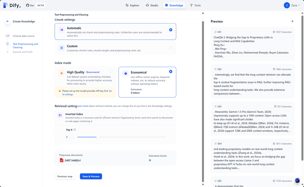Click the 1683 characters count icon
Viewport: 304px width, 187px height.
[274, 69]
